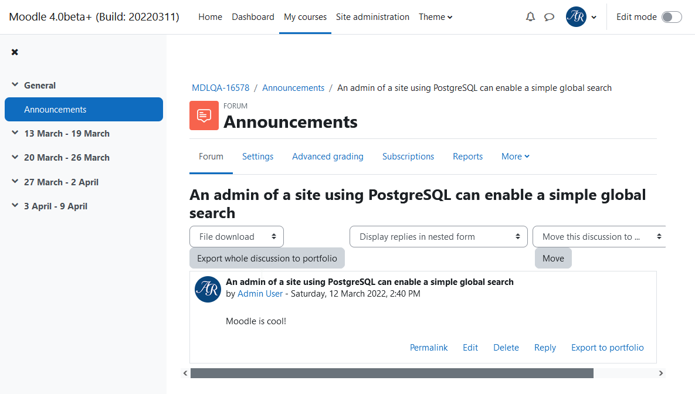
Task: Click Announcements breadcrumb link
Action: 293,88
